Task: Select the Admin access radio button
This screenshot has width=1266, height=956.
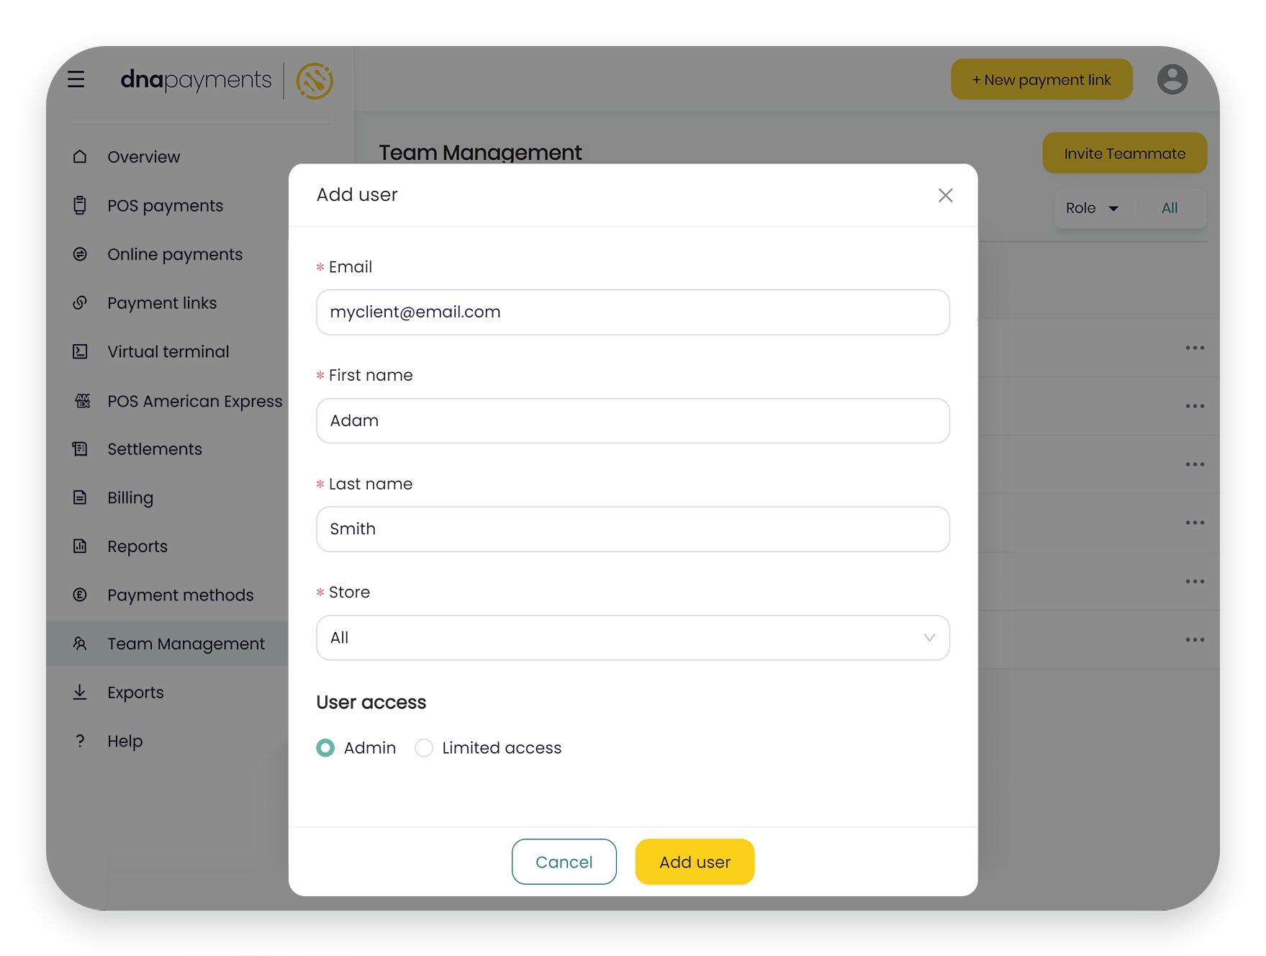Action: pyautogui.click(x=325, y=748)
